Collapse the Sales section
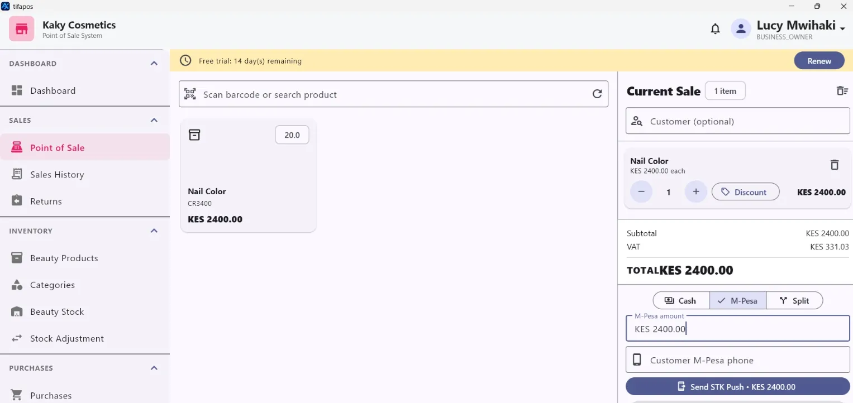The image size is (853, 403). 154,120
